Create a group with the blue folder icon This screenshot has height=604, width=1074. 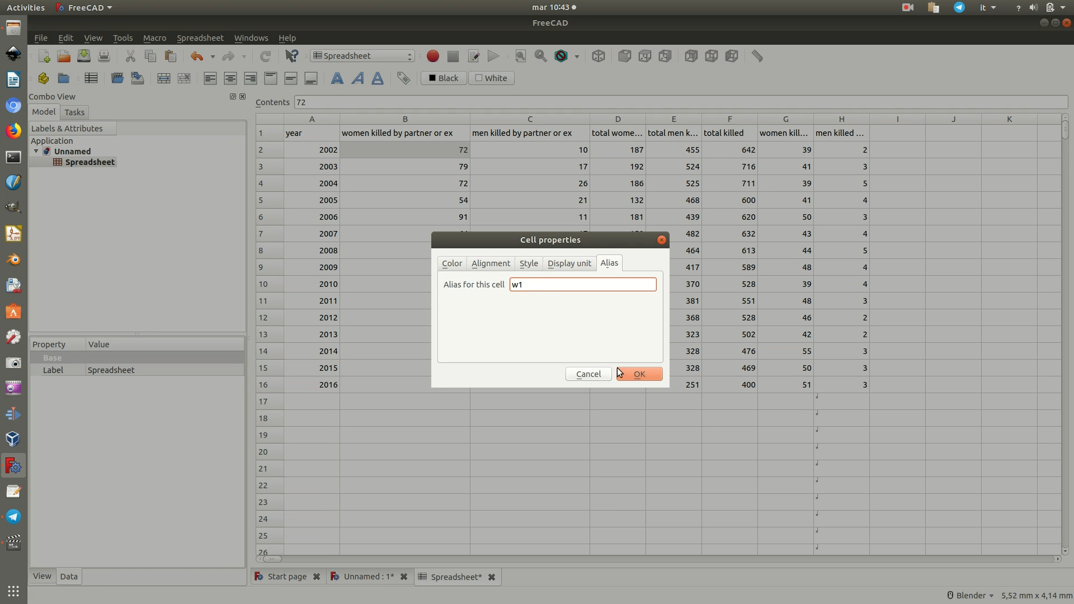(64, 78)
